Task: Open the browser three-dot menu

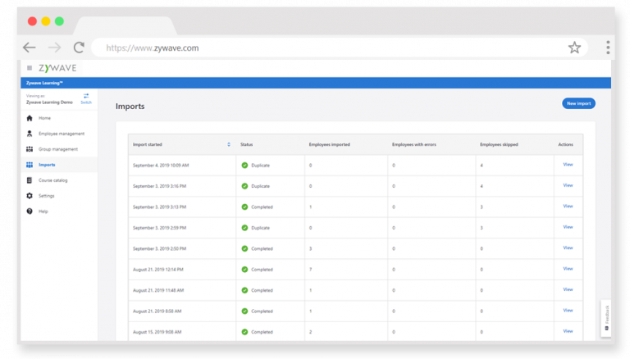Action: pos(608,48)
